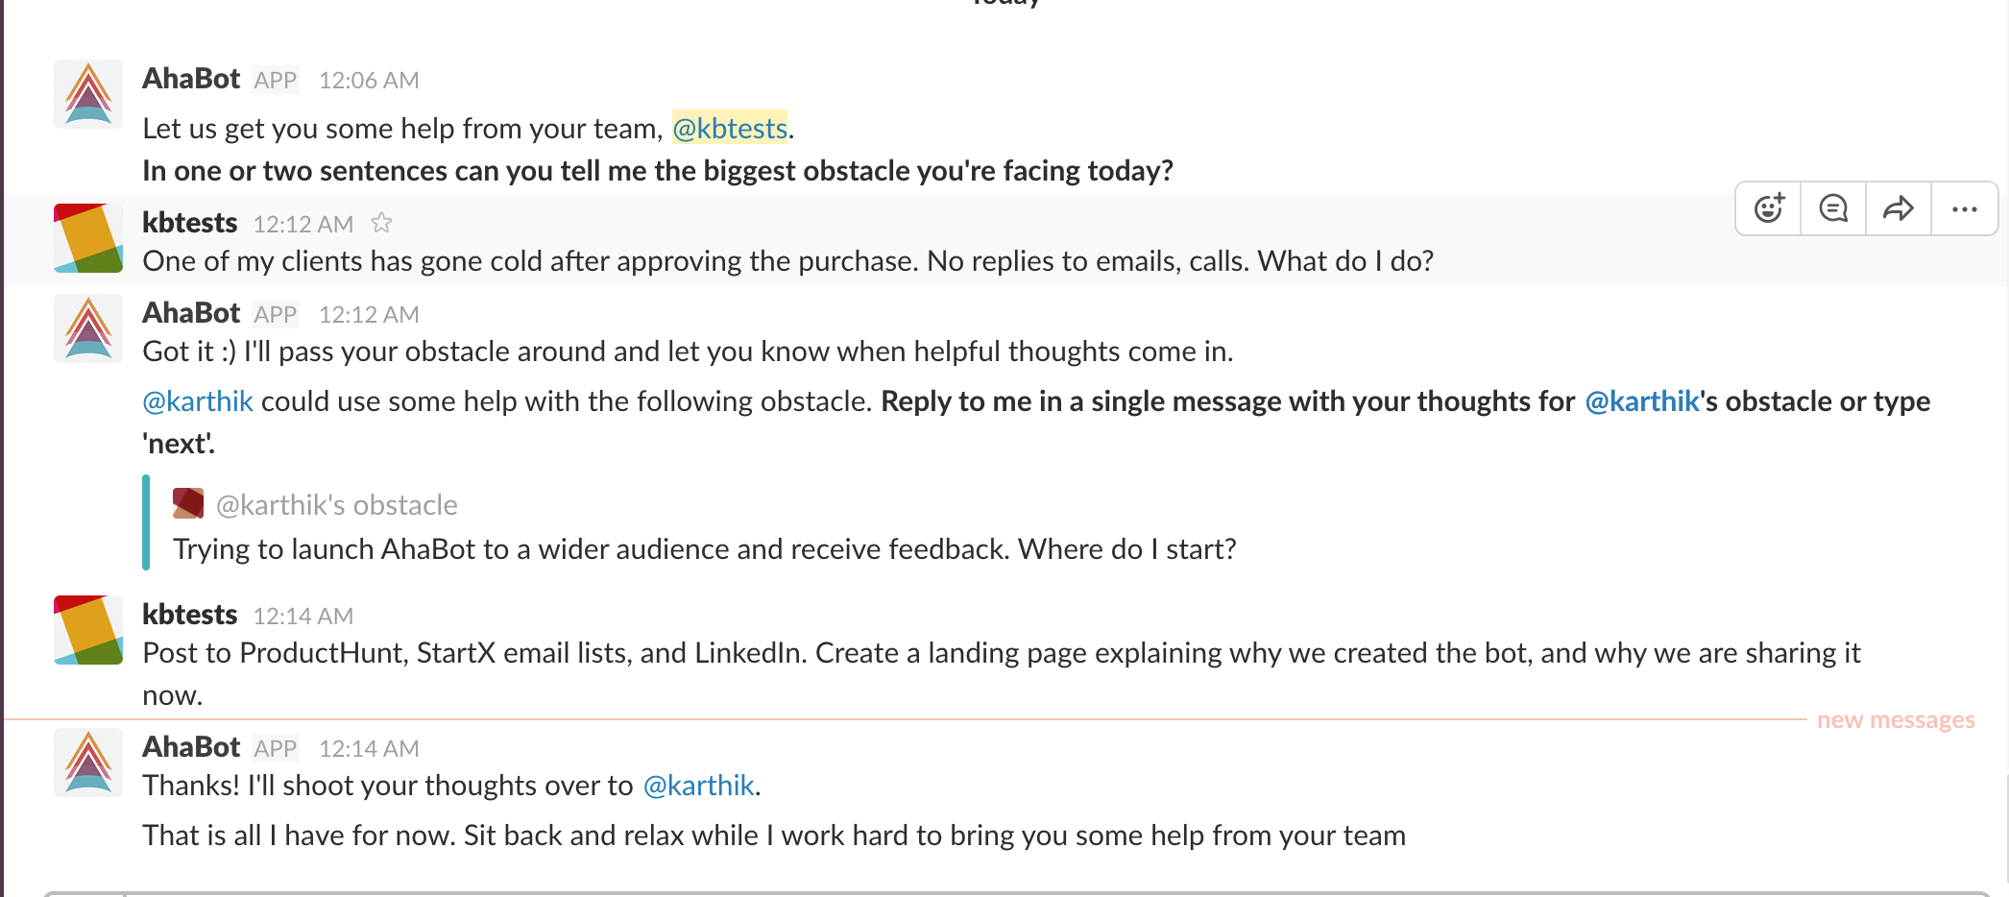2009x897 pixels.
Task: Open kbtests avatar on 12:12 AM message
Action: point(88,238)
